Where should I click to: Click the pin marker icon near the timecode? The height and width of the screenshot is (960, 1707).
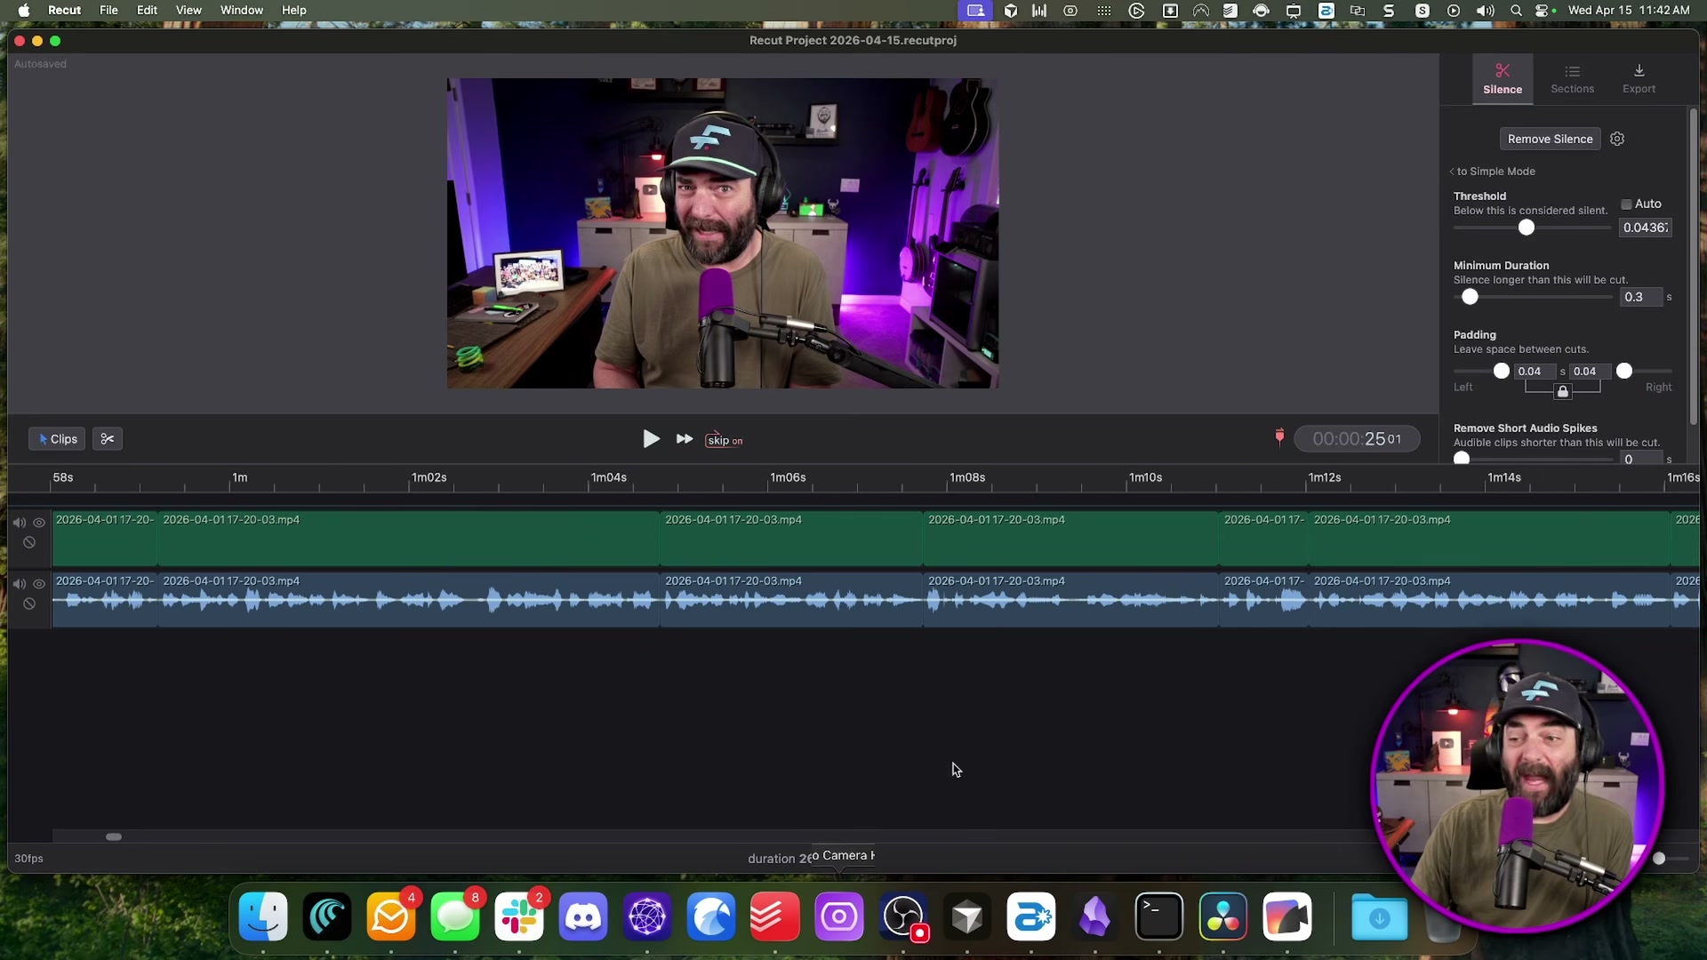point(1279,436)
